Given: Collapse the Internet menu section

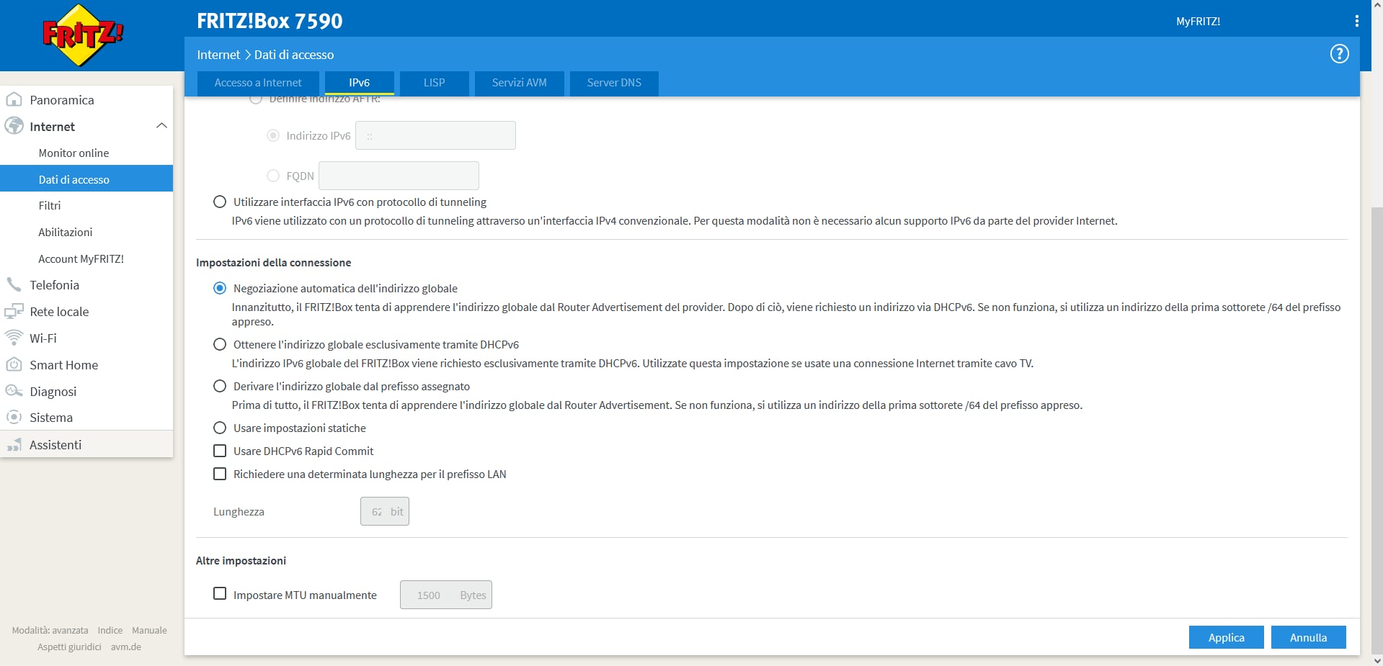Looking at the screenshot, I should coord(161,125).
